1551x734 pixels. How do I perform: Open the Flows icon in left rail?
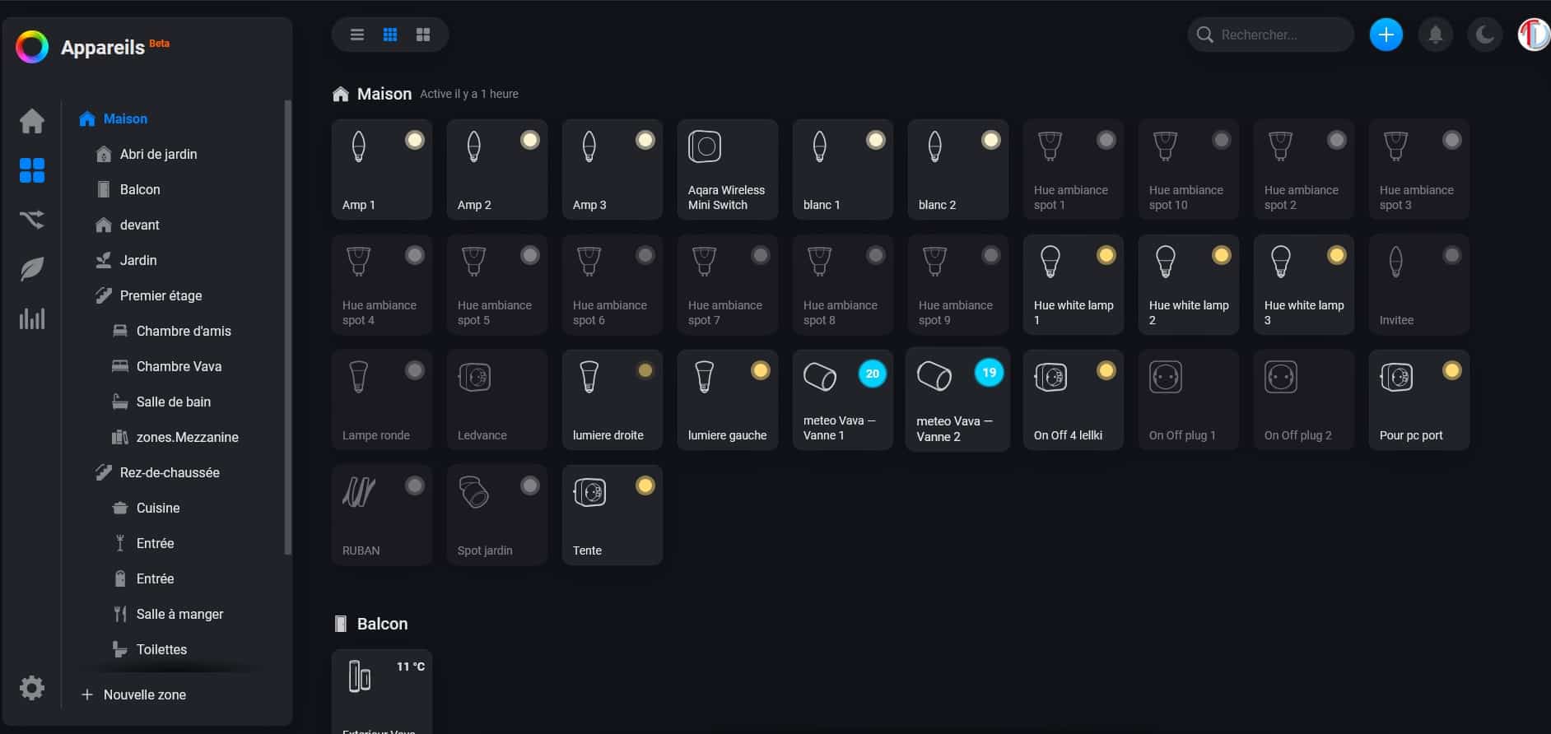pos(32,220)
